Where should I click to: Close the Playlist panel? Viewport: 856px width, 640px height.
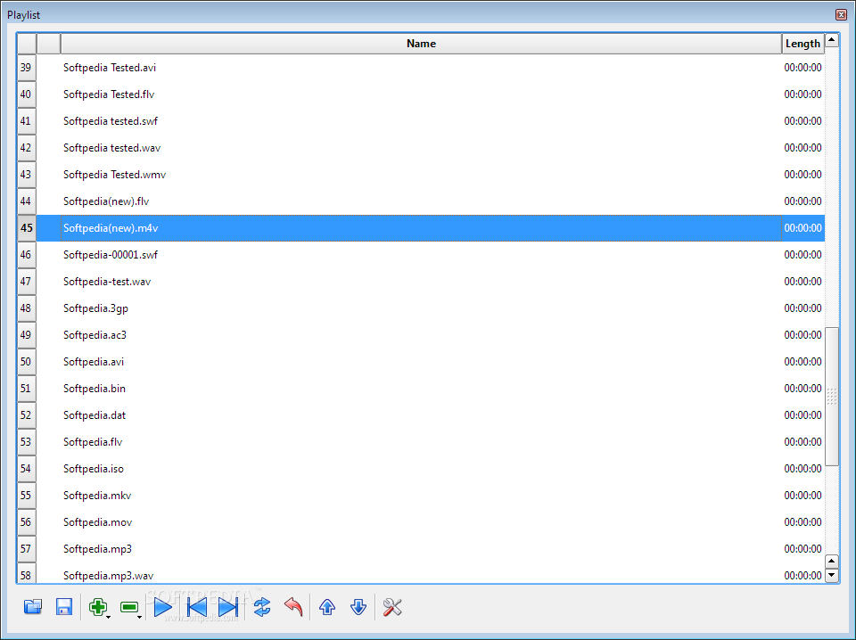(841, 15)
